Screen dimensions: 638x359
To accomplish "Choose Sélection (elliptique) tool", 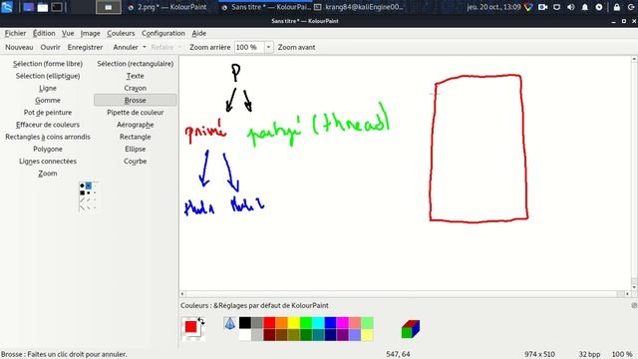I will tap(48, 76).
